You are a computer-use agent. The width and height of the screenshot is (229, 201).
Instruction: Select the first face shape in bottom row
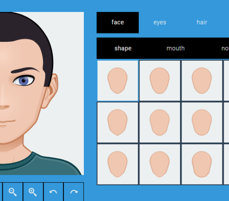tap(118, 164)
